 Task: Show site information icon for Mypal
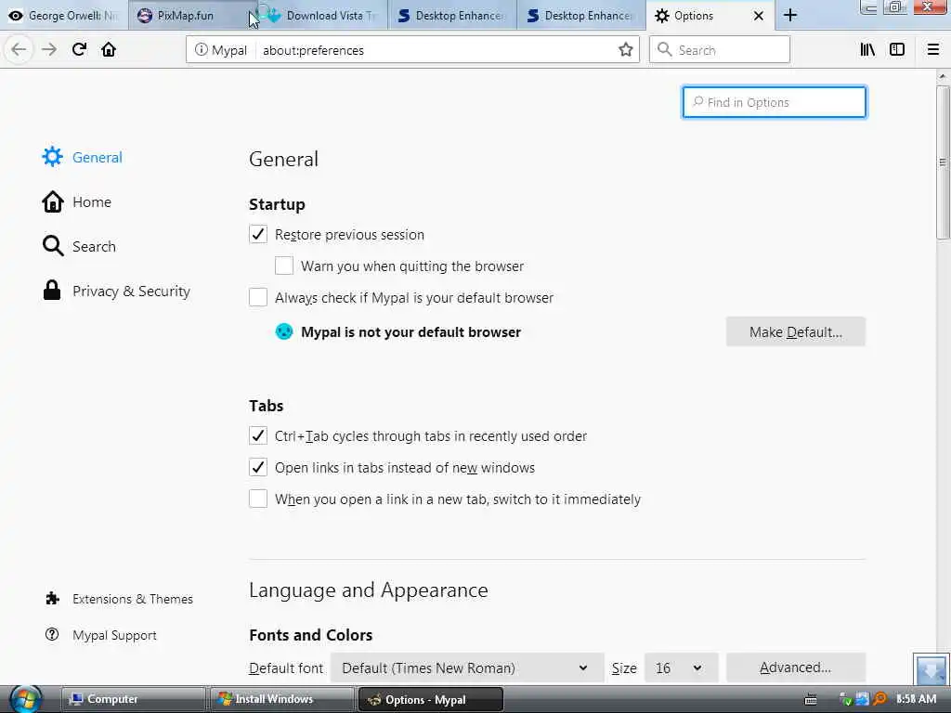[202, 50]
